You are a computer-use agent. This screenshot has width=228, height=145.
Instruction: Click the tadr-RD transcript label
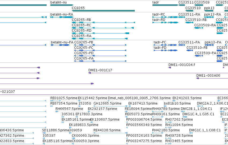[159, 20]
